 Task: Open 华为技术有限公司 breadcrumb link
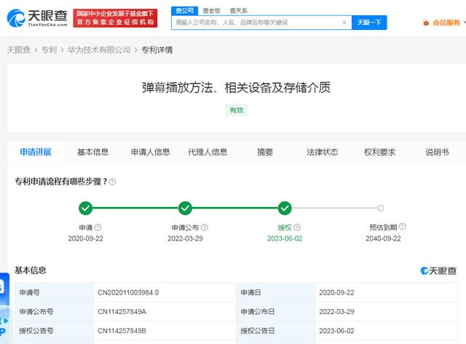[99, 50]
